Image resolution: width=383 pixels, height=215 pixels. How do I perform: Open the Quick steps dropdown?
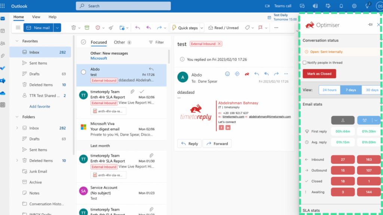click(201, 28)
